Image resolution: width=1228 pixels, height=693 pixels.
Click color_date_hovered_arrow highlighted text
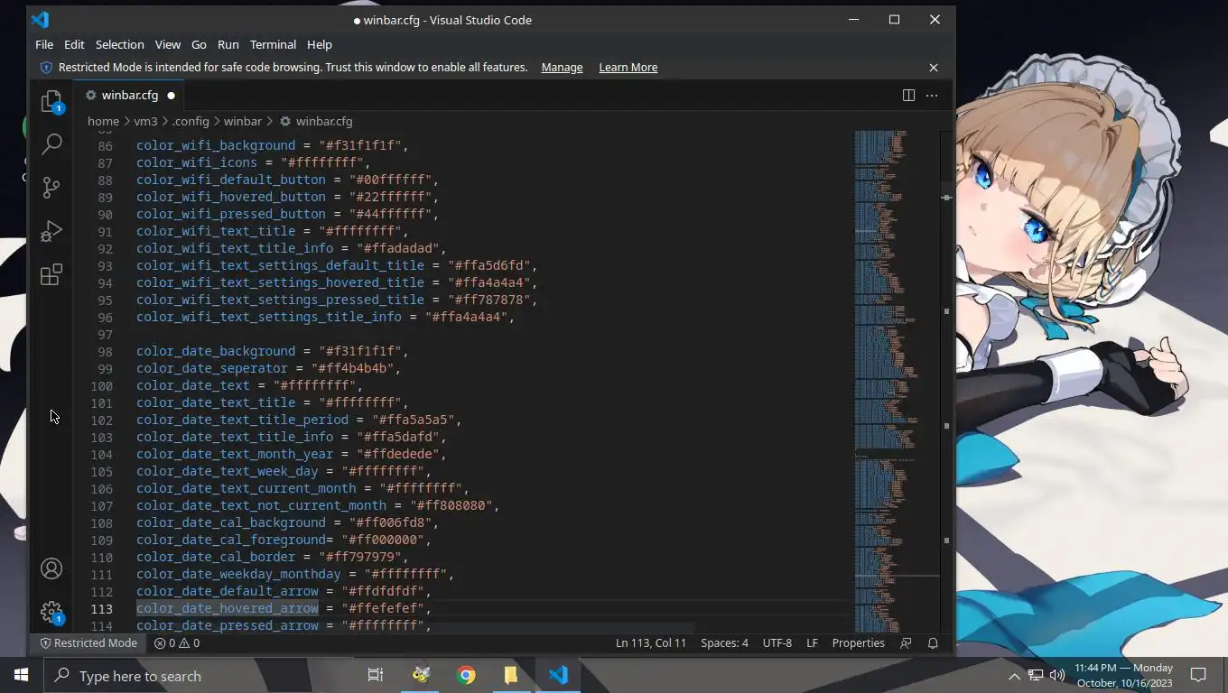coord(228,608)
